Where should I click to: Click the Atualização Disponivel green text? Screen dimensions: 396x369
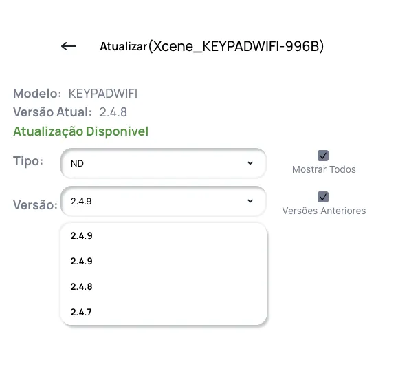tap(81, 131)
